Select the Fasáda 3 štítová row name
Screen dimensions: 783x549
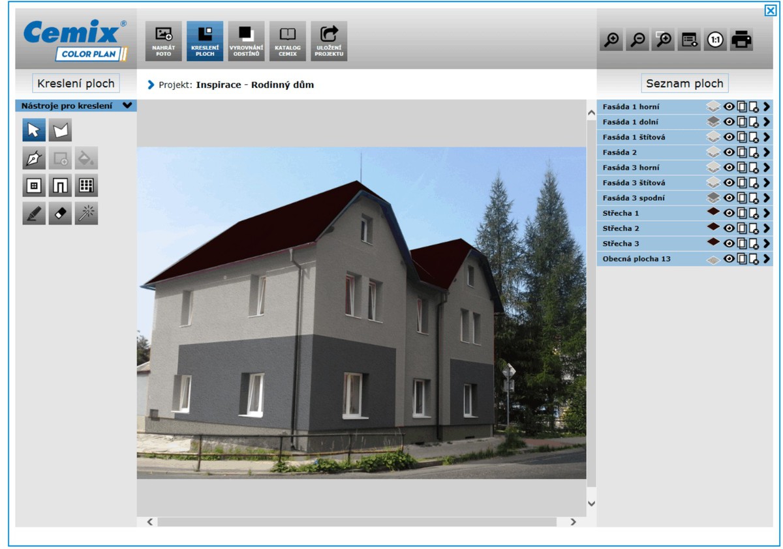(634, 183)
